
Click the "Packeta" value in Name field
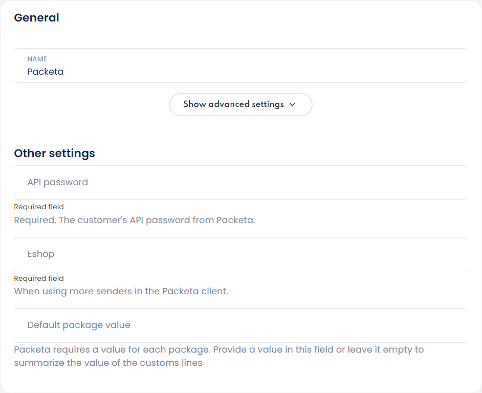pos(46,72)
